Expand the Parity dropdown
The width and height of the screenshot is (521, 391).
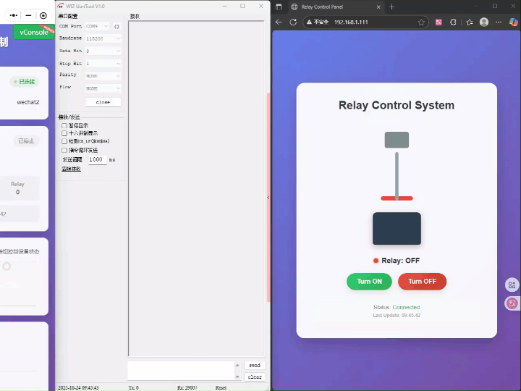(103, 75)
